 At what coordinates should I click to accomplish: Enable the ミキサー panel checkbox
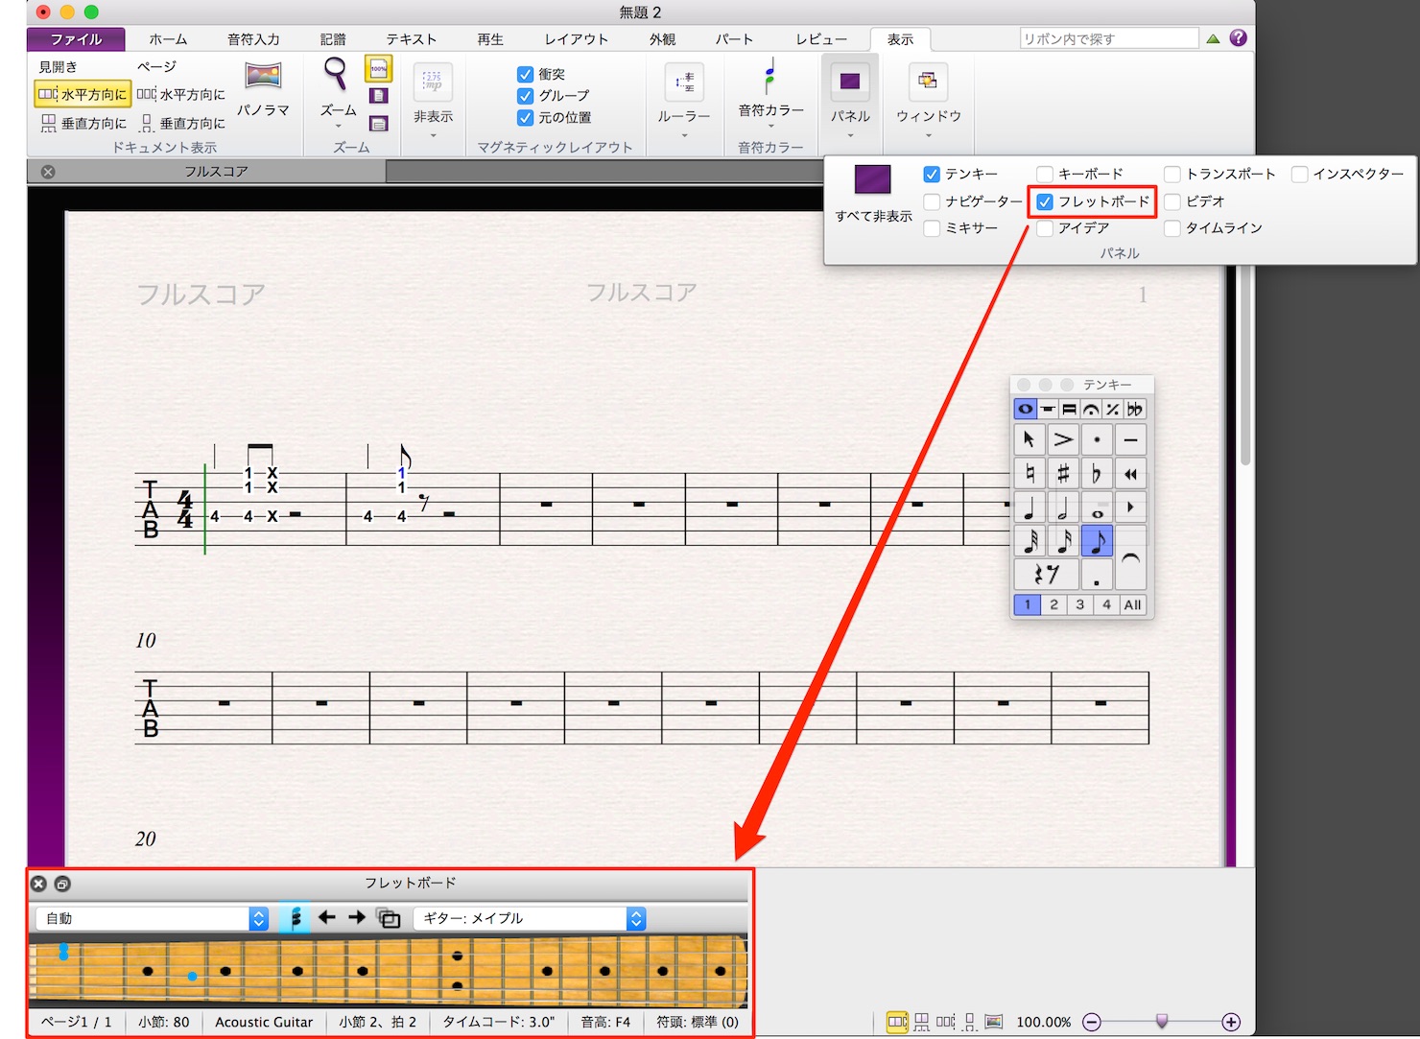[932, 228]
